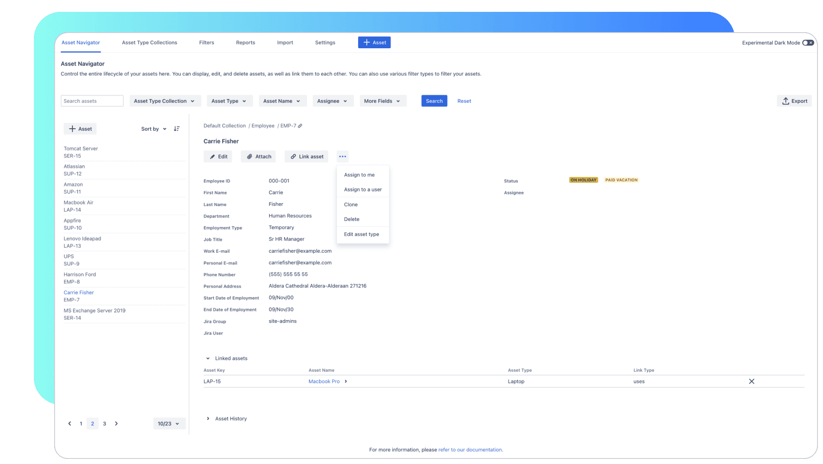Click the Export icon
Image resolution: width=823 pixels, height=464 pixels.
pos(786,101)
